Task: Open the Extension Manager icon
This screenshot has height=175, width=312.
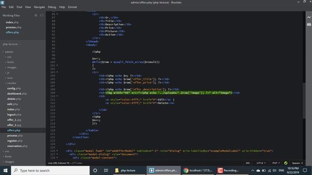Action: tap(309, 24)
